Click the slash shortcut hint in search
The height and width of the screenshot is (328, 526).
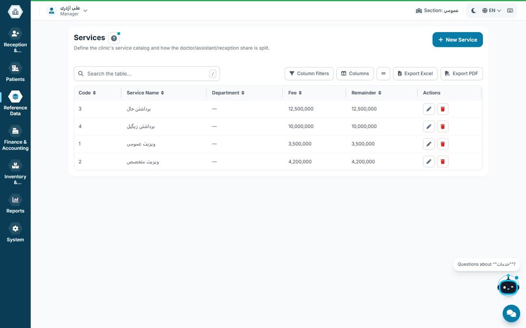[x=213, y=74]
